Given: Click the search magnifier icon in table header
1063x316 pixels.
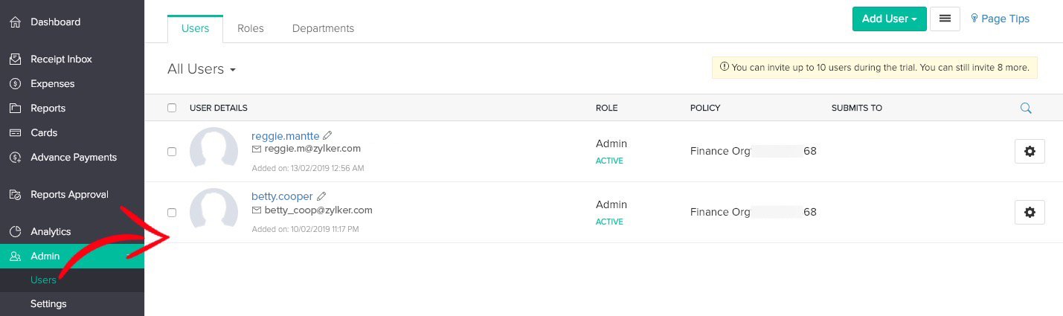Looking at the screenshot, I should 1026,108.
